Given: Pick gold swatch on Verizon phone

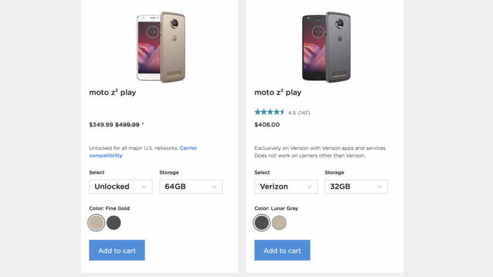Looking at the screenshot, I should (279, 223).
